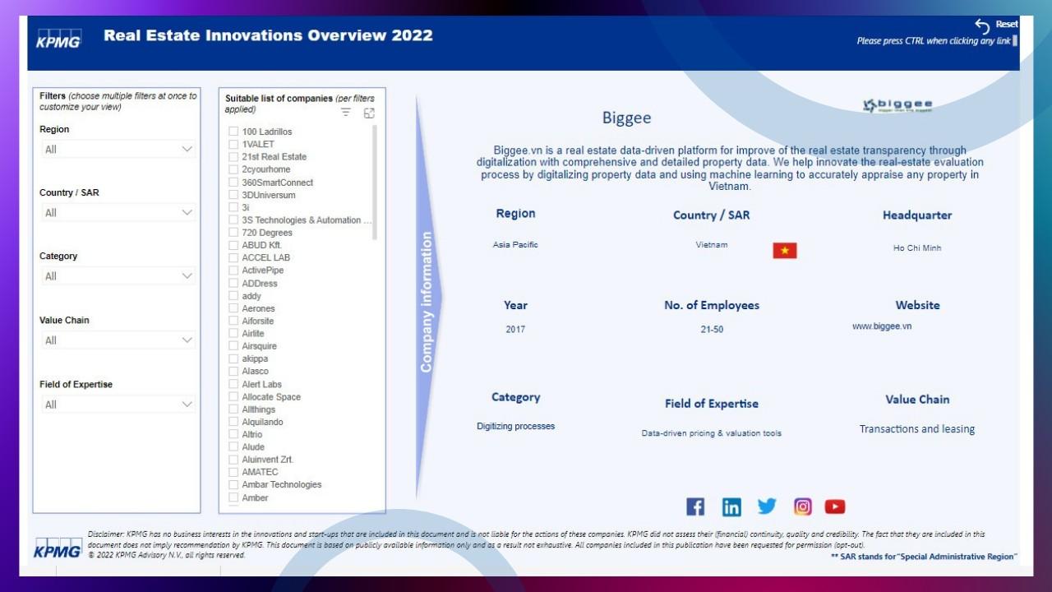Select Aerones in the company list

pyautogui.click(x=258, y=308)
